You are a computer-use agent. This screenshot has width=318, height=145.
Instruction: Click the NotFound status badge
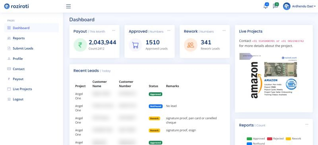point(155,106)
